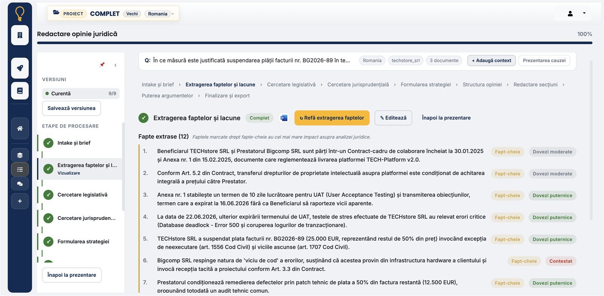Click the Fapte extrase (12) heading
Screen dimensions: 604x296
163,137
